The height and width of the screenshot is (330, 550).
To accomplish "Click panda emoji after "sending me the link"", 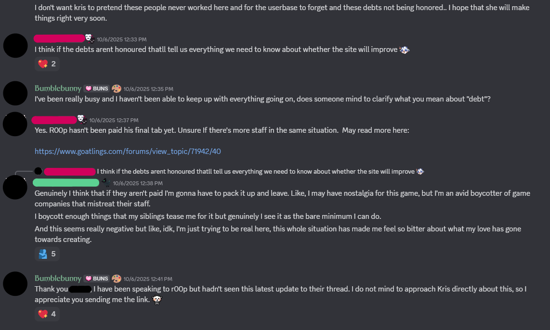I will 157,300.
